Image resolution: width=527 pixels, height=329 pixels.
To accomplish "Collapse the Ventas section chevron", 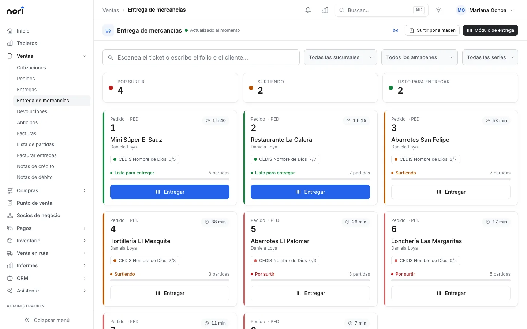I will click(85, 56).
